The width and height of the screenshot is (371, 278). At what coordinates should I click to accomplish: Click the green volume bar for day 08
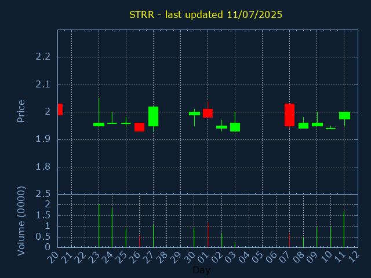click(303, 242)
